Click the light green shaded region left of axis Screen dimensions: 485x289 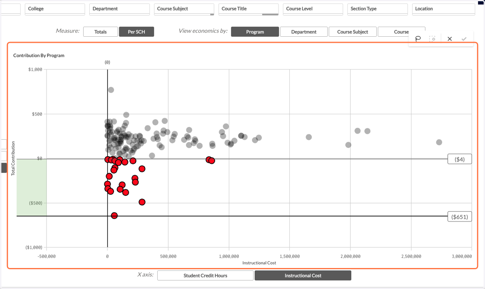point(32,187)
